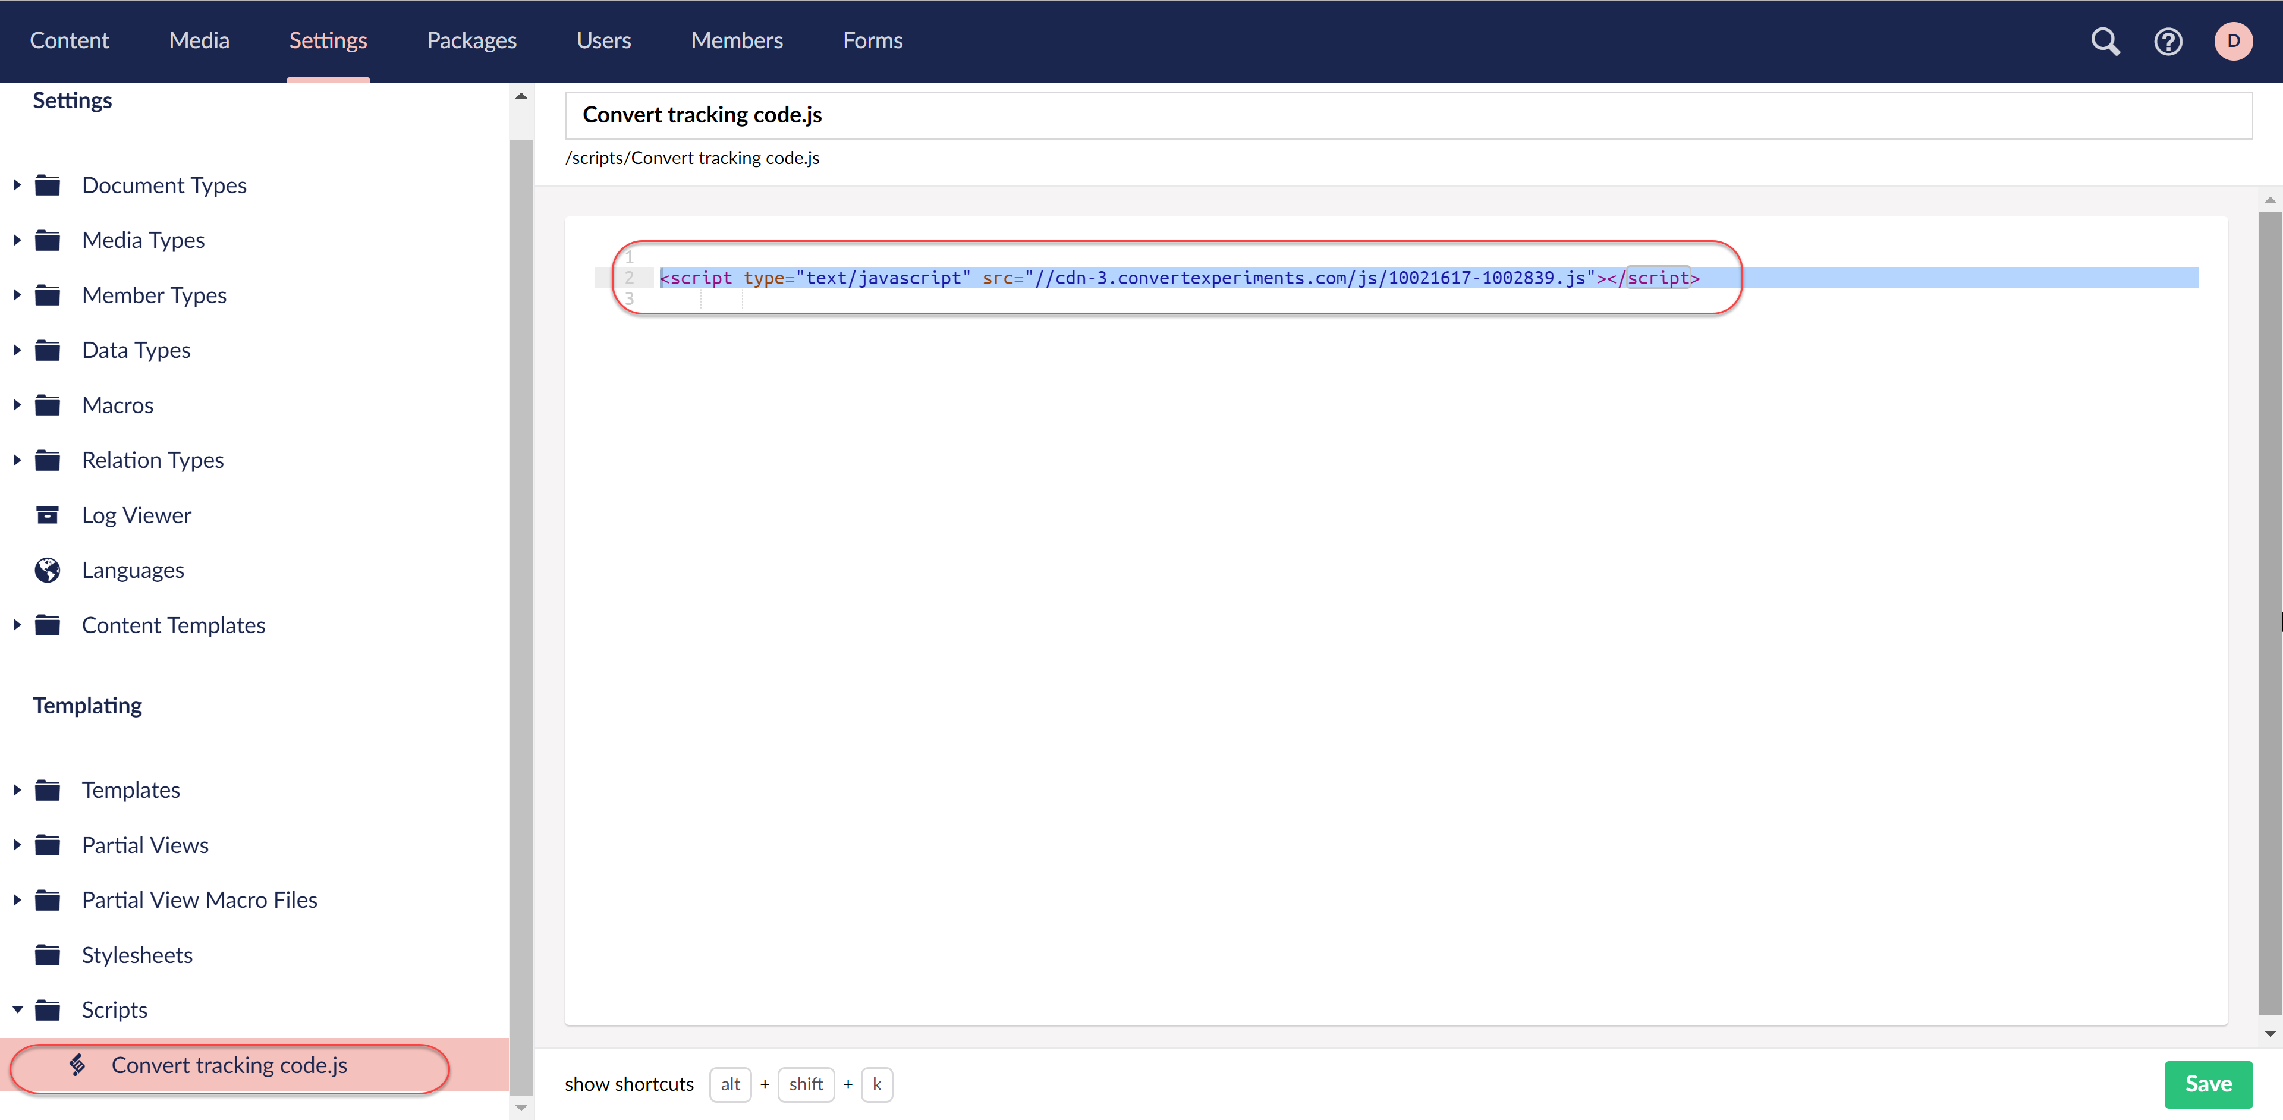Screen dimensions: 2283x1120
Task: Click the Log Viewer box icon
Action: click(x=47, y=515)
